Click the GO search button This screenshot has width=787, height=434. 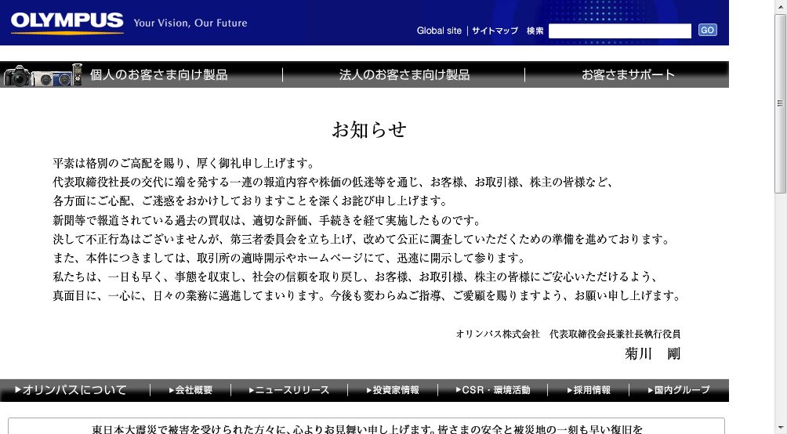click(x=707, y=30)
